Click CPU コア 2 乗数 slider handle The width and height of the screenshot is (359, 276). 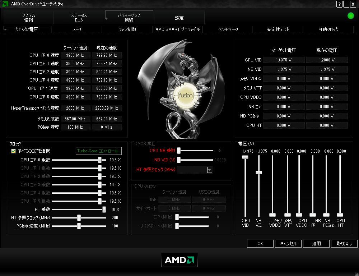tap(100, 176)
